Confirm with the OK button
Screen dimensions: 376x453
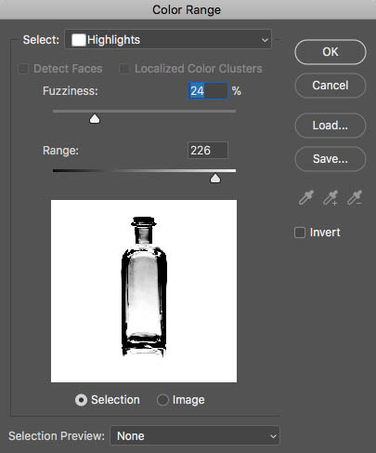click(x=331, y=52)
